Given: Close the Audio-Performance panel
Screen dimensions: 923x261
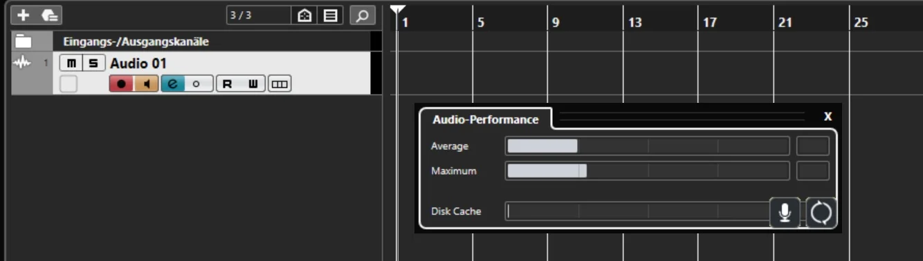Looking at the screenshot, I should (x=828, y=116).
